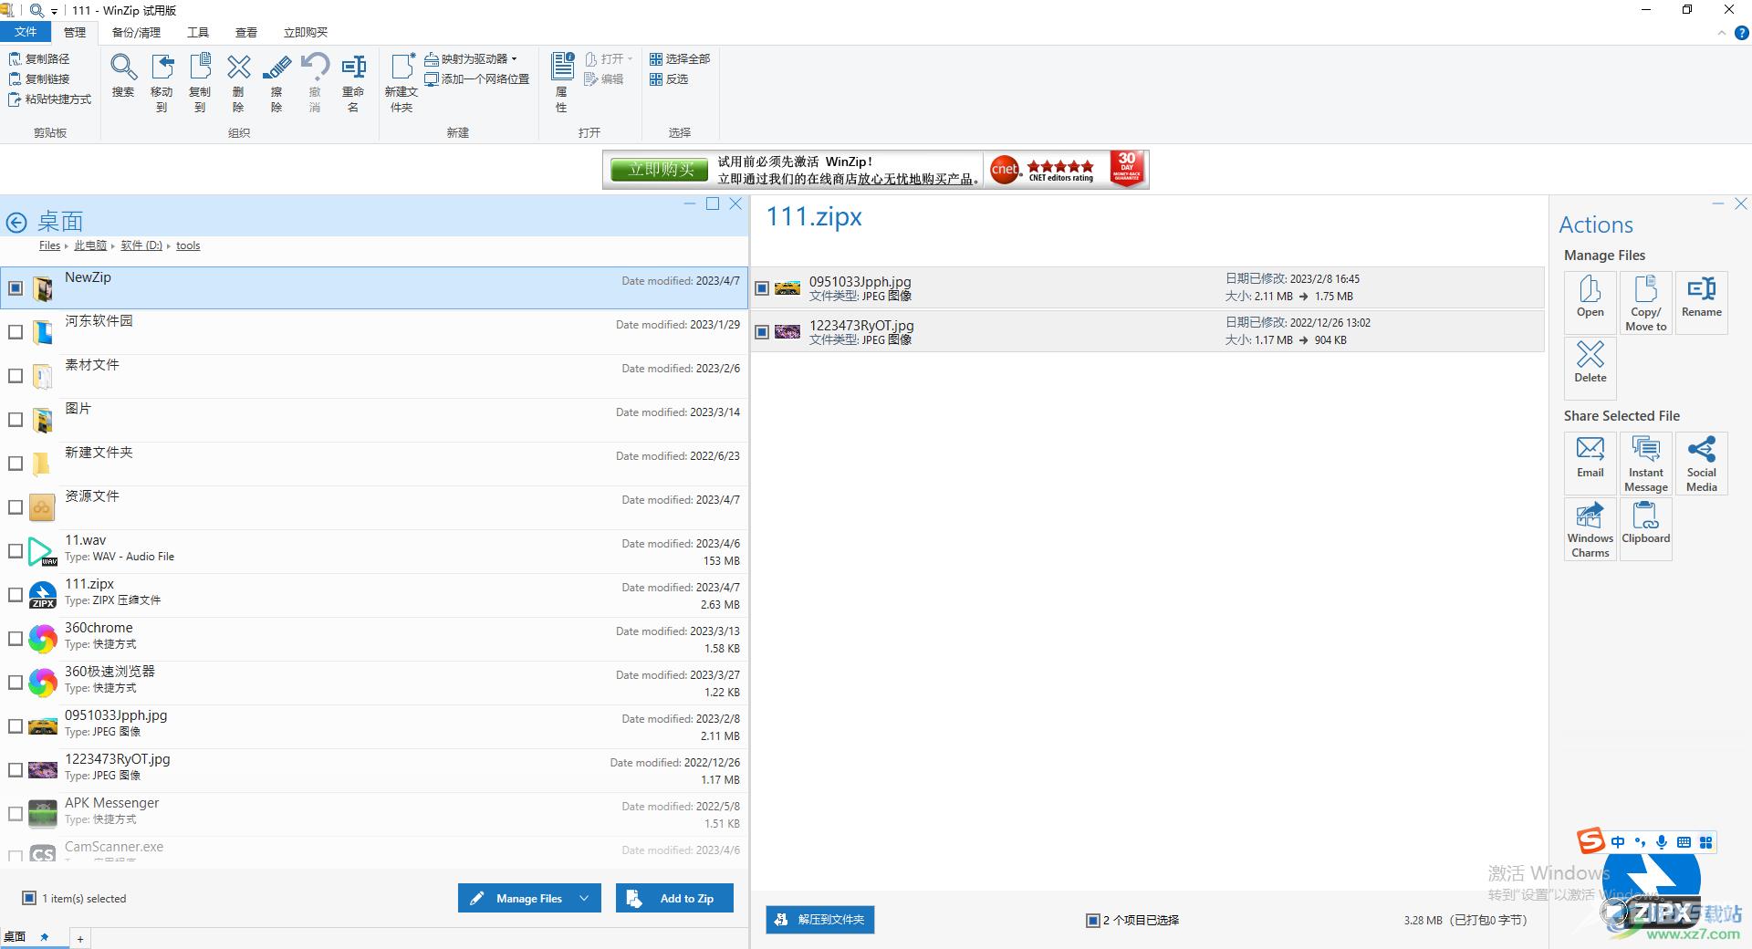Toggle the '1 item(s) selected' checkbox
1752x949 pixels.
pyautogui.click(x=29, y=898)
